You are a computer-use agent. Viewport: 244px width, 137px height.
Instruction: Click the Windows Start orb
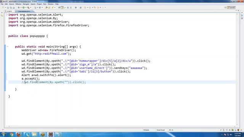(x=3, y=134)
